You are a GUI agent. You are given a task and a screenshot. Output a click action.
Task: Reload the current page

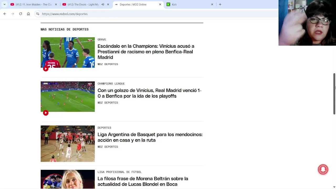[20, 14]
